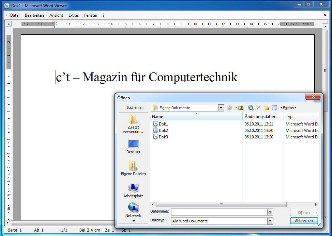Viewport: 332px width, 236px height.
Task: Open the arrow on Öffnen button
Action: (x=316, y=212)
